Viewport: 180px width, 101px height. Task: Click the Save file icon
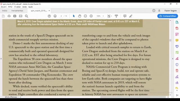point(3,16)
